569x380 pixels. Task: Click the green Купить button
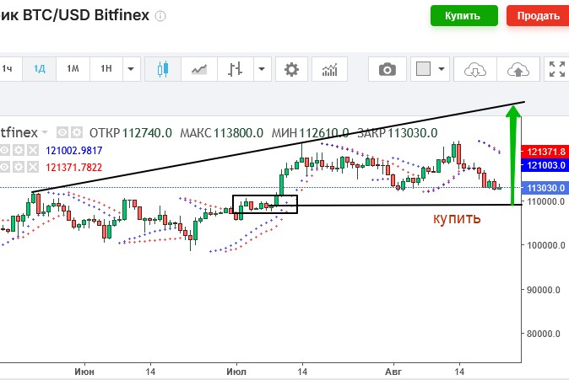(x=463, y=15)
